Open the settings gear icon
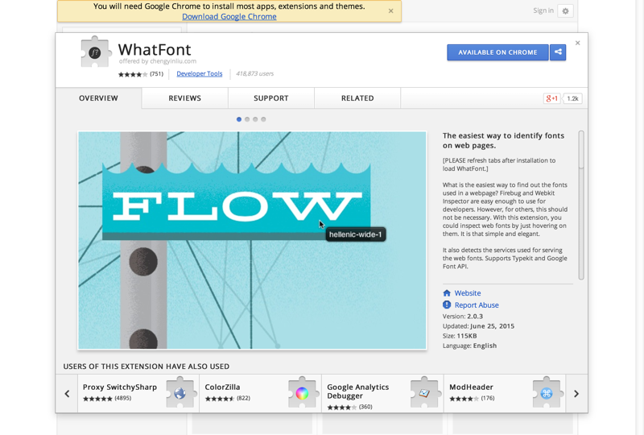The width and height of the screenshot is (644, 435). point(565,11)
